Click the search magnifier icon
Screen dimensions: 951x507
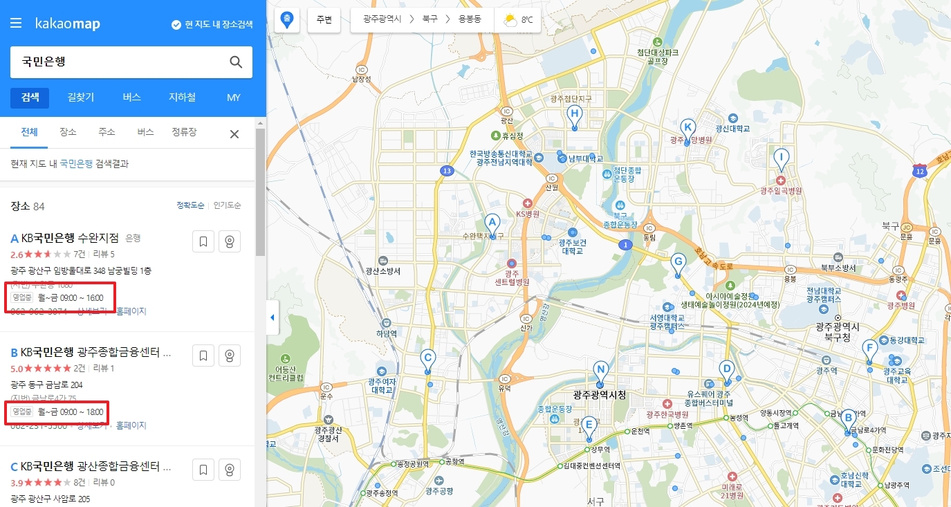236,62
